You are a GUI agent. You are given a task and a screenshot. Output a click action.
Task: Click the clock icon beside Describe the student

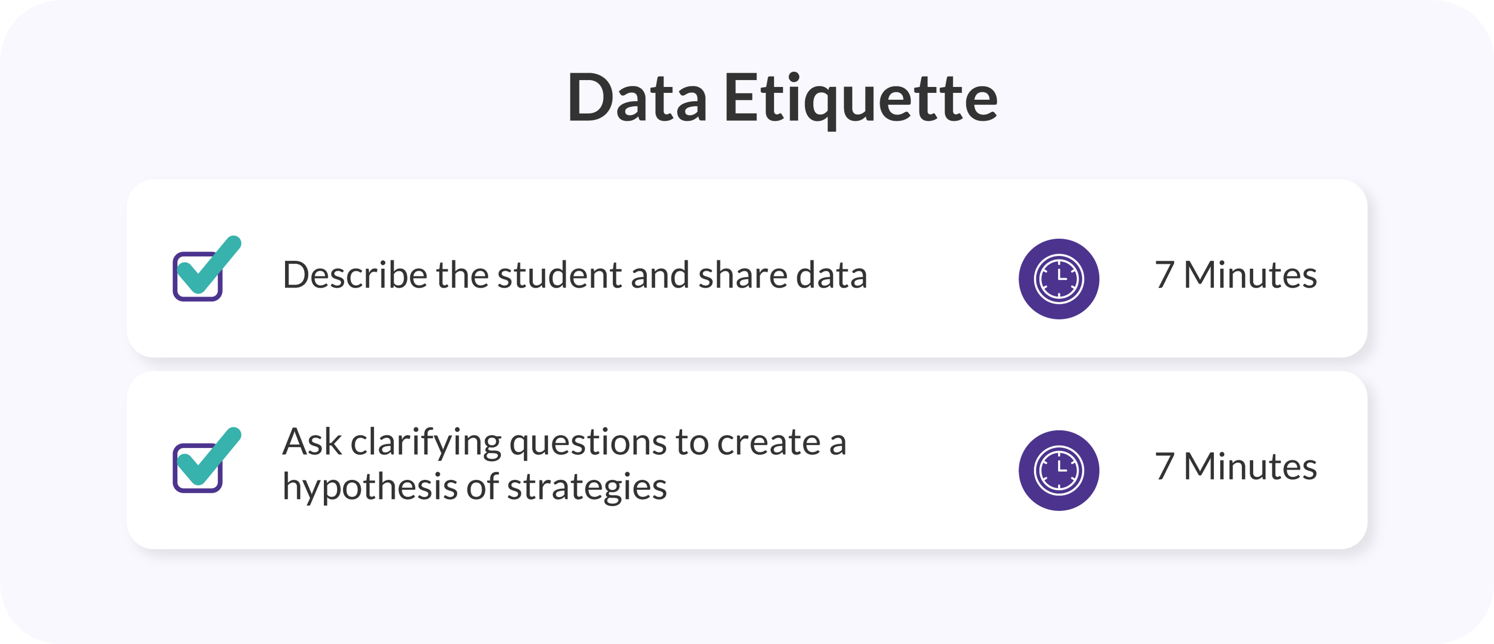point(1058,279)
